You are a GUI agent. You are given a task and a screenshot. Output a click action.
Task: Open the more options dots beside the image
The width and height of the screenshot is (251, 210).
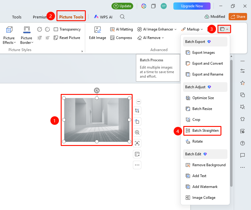[x=137, y=165]
